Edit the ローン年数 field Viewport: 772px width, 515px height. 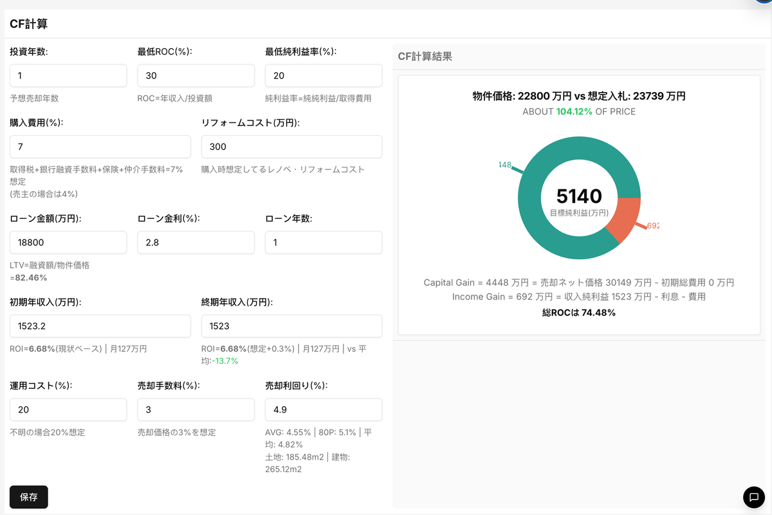pos(324,243)
